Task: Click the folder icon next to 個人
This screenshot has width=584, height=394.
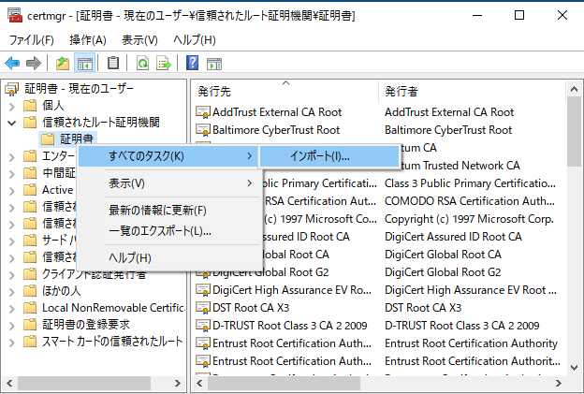Action: coord(30,106)
